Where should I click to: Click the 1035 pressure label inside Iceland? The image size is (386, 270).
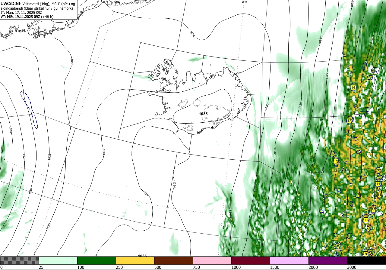(203, 114)
